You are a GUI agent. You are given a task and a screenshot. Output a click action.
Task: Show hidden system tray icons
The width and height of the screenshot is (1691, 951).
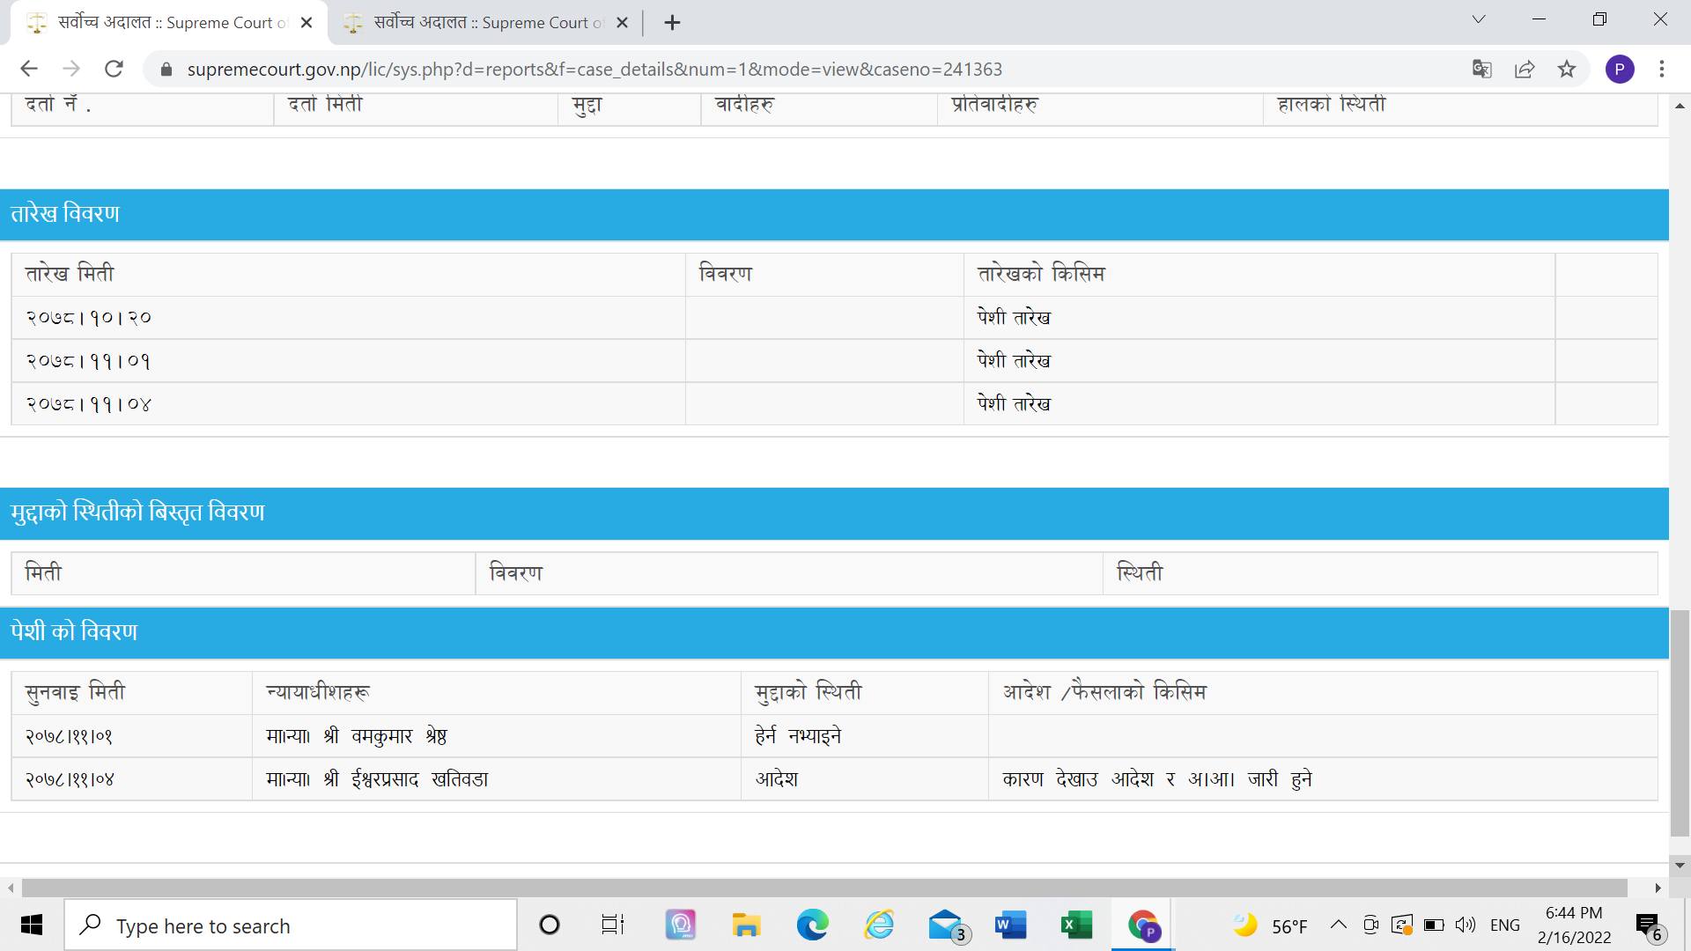[x=1338, y=925]
